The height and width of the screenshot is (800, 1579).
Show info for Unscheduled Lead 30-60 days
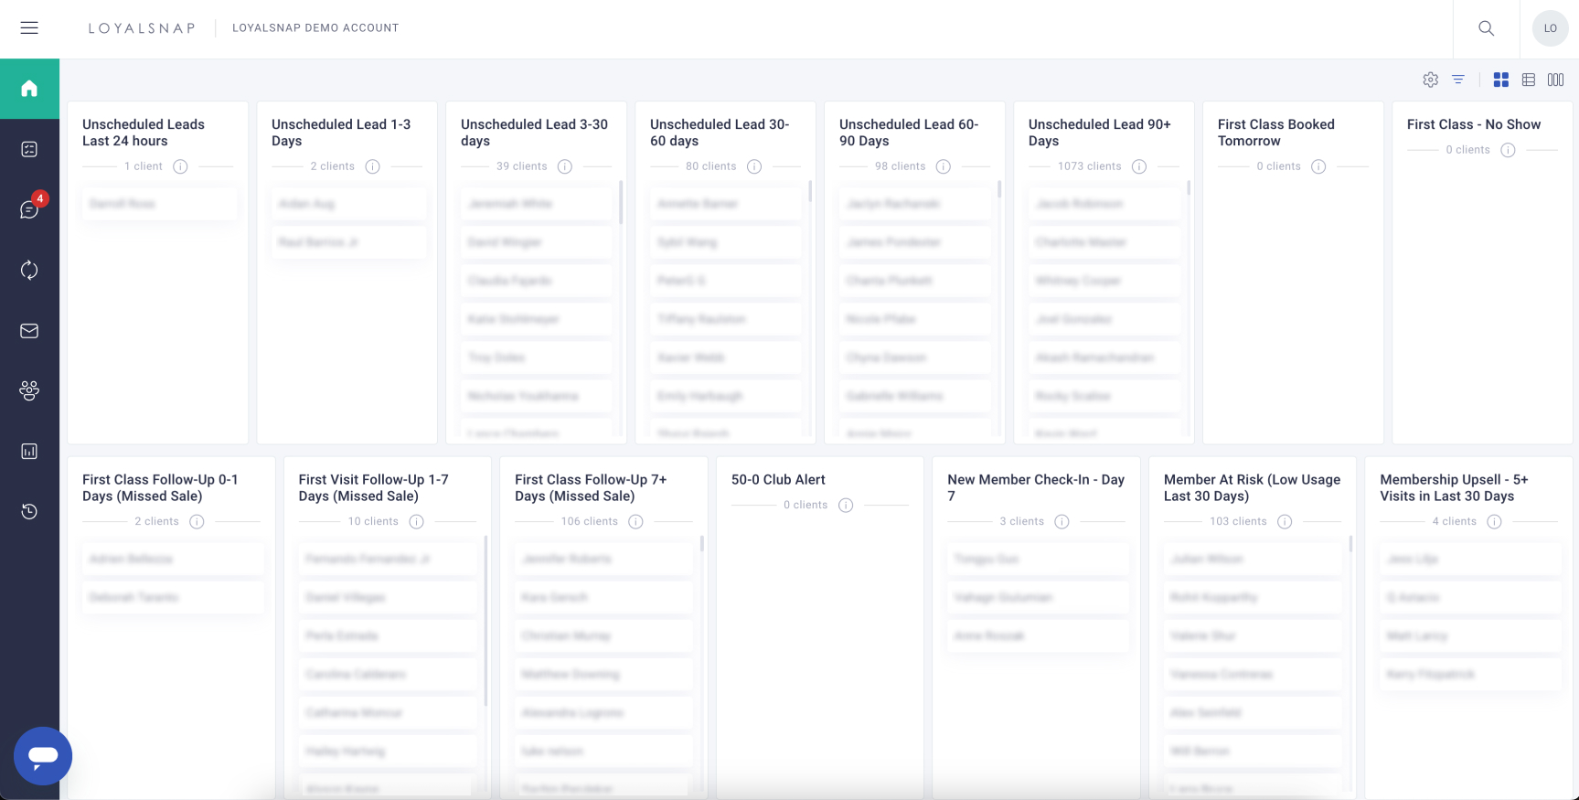click(754, 166)
